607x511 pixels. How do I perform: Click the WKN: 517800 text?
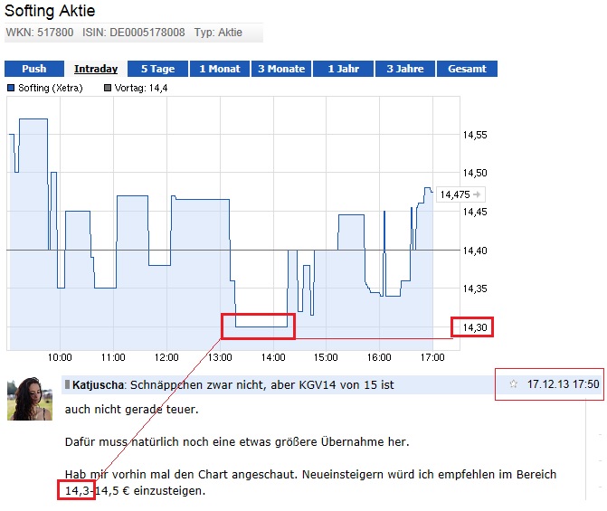[x=40, y=33]
